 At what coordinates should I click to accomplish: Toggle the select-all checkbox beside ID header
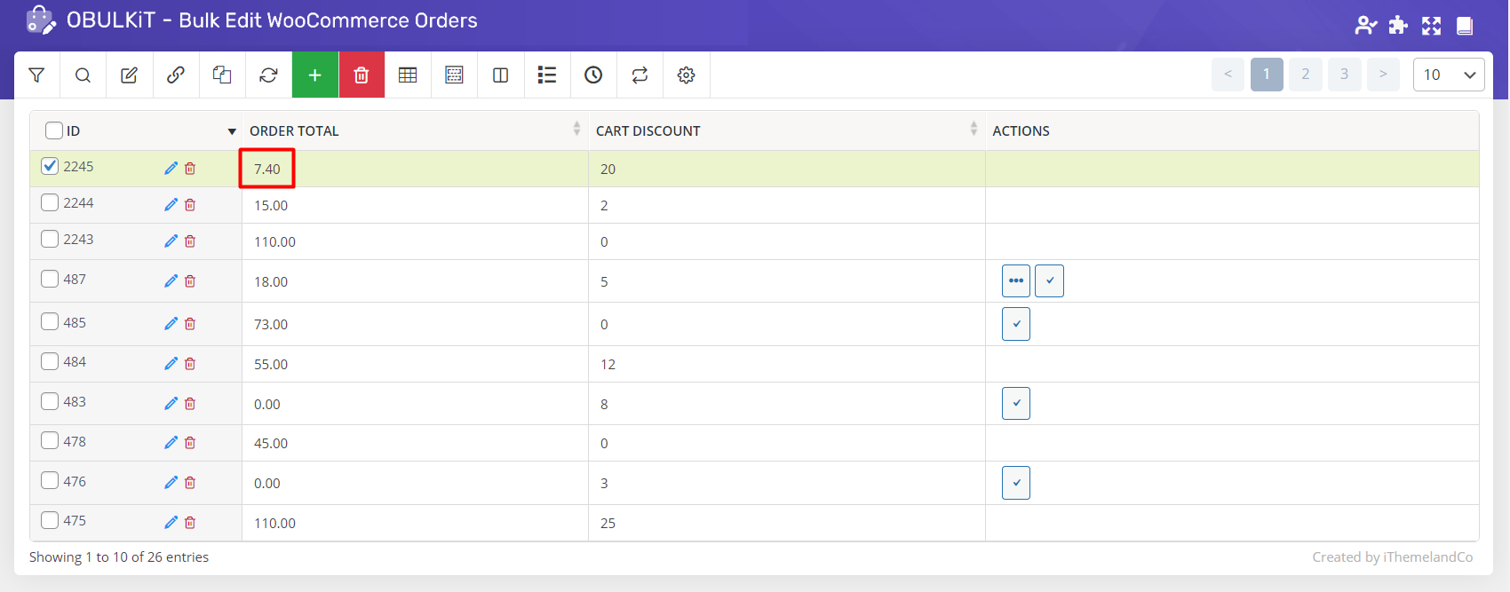54,130
